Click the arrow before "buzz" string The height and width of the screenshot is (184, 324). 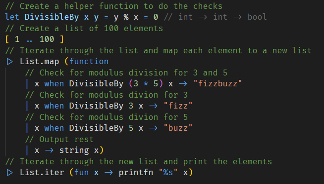(153, 128)
